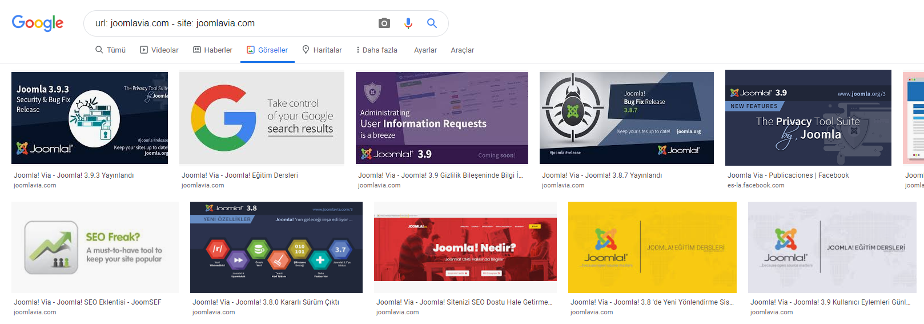Click the blue magnifier search button
The height and width of the screenshot is (324, 924).
tap(432, 23)
